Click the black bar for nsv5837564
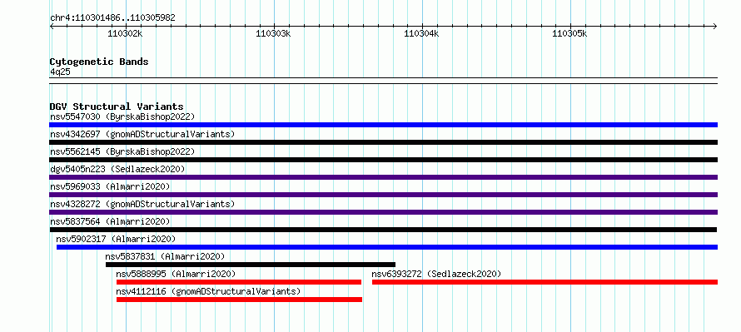741x332 pixels. pos(383,230)
